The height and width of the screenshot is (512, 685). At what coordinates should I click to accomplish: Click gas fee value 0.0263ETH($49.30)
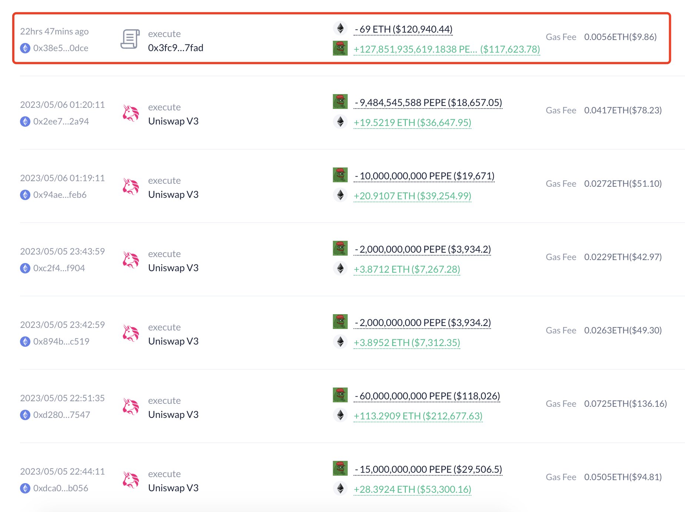pos(623,330)
